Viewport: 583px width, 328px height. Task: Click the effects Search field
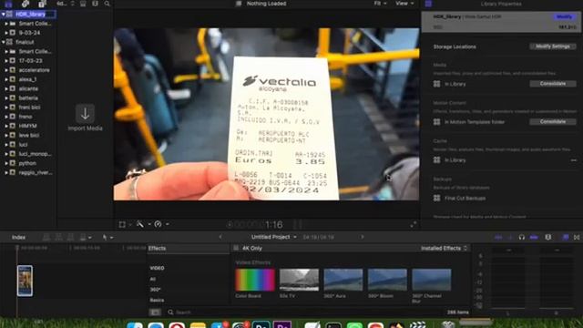pyautogui.click(x=305, y=313)
